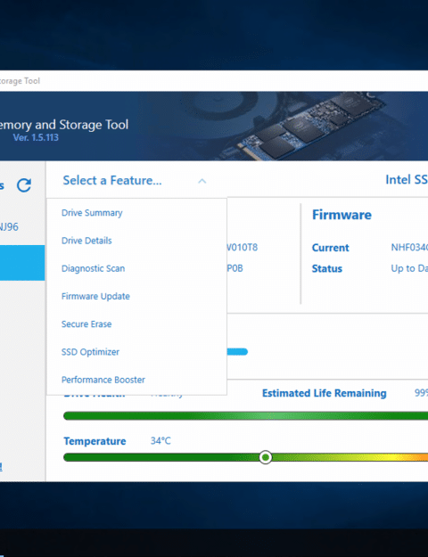Click the SSD image in the header banner

pos(301,125)
